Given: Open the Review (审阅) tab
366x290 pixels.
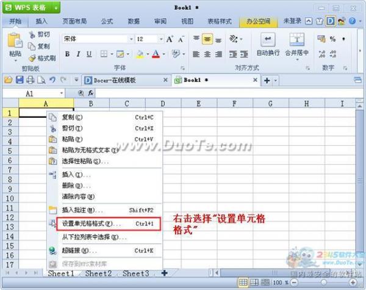Looking at the screenshot, I should tap(160, 21).
